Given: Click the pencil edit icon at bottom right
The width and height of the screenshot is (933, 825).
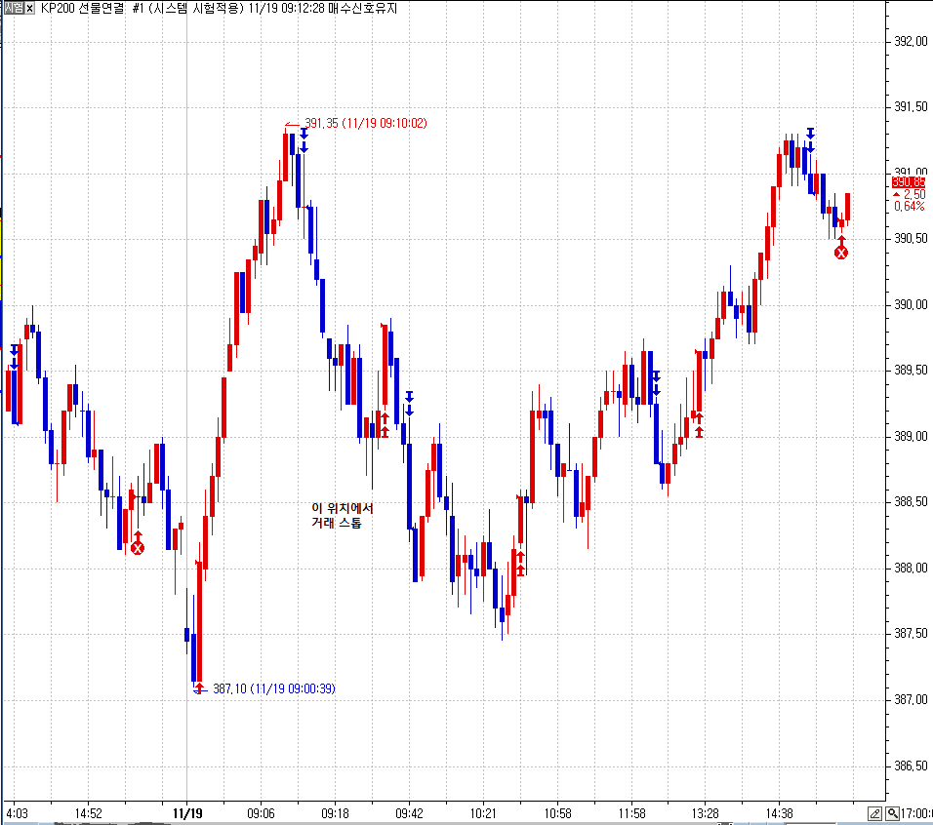Looking at the screenshot, I should click(875, 813).
